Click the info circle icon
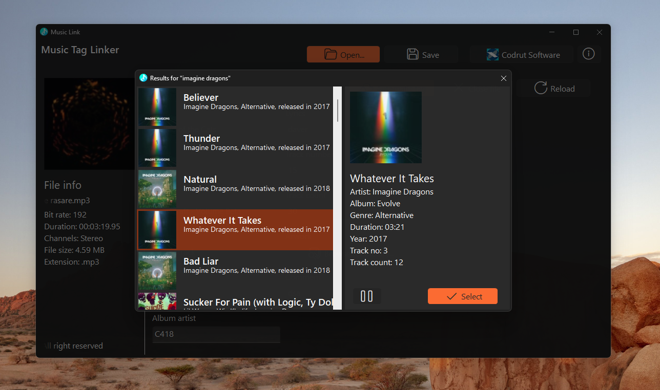The height and width of the screenshot is (390, 660). click(x=589, y=54)
